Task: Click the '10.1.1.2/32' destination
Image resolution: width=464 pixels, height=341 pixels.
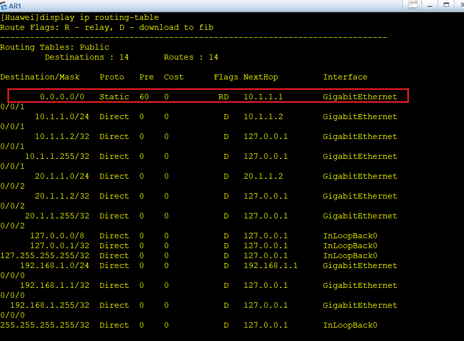Action: (x=62, y=136)
